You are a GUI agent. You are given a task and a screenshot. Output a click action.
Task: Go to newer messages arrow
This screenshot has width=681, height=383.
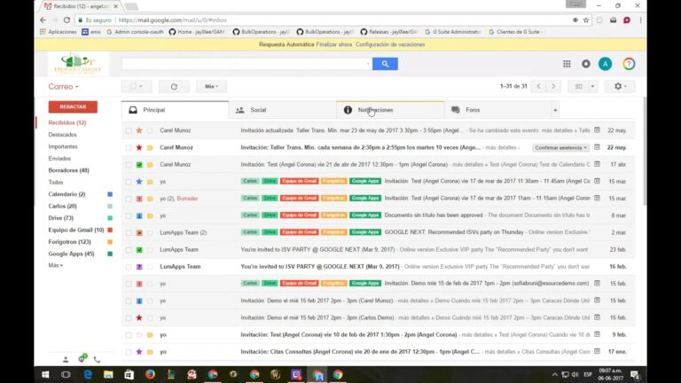pos(538,86)
